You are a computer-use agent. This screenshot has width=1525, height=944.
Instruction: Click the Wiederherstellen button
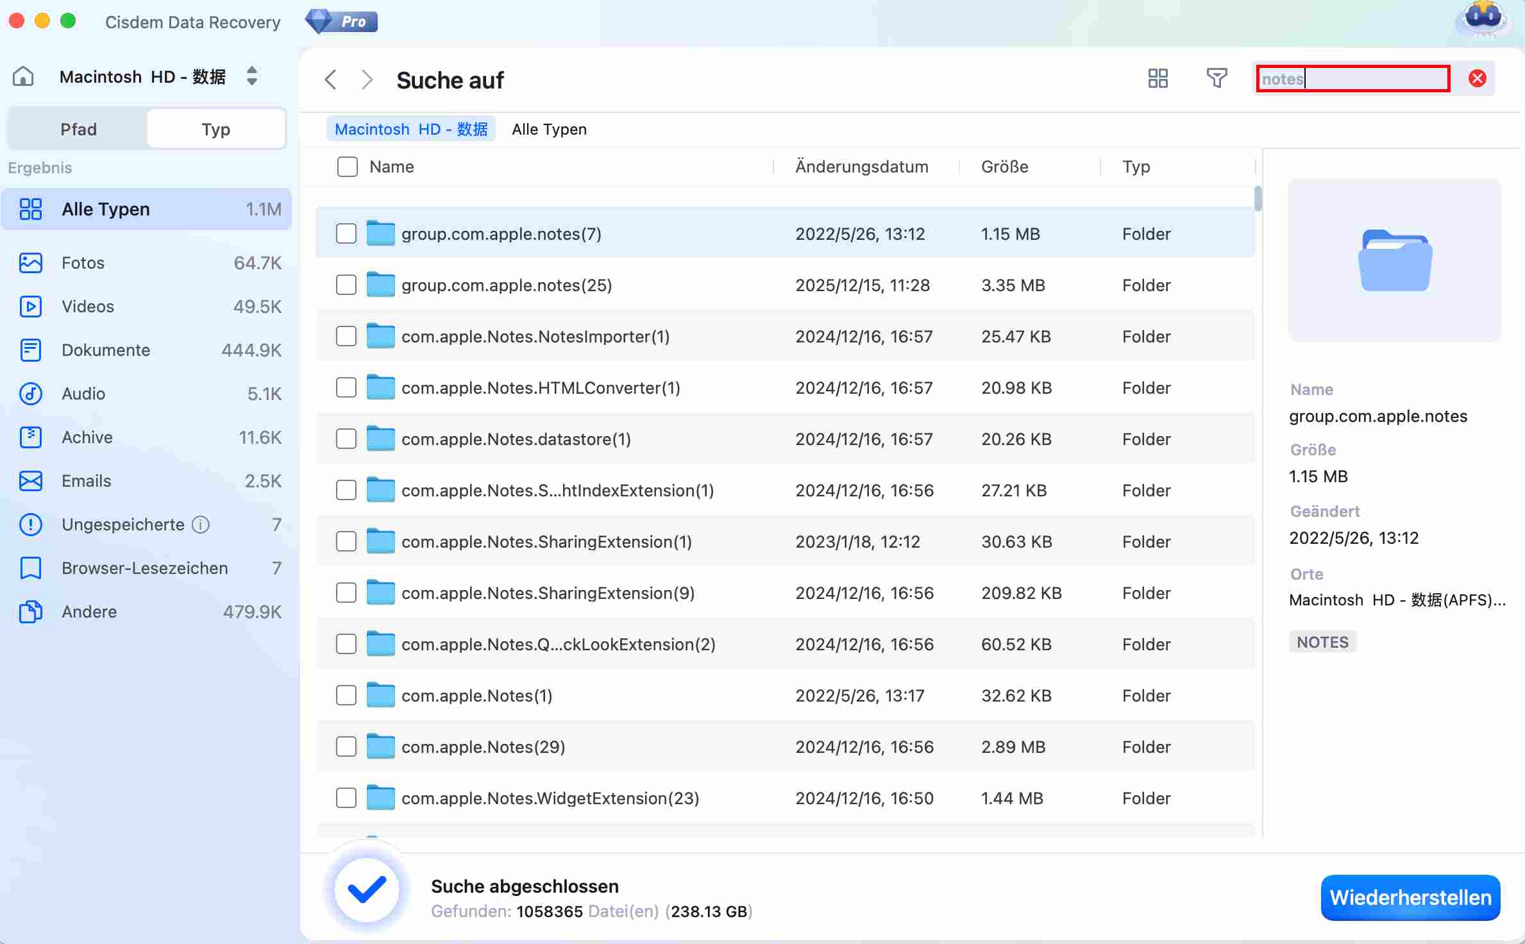(1410, 897)
